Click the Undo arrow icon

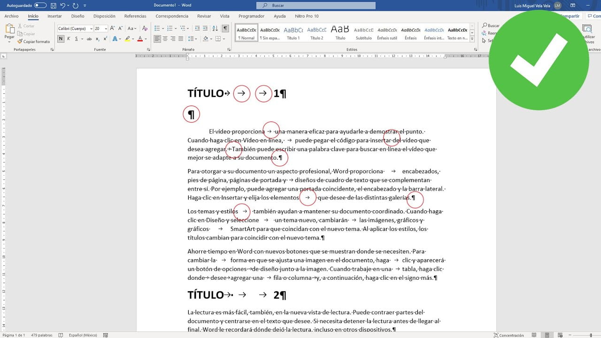(62, 6)
